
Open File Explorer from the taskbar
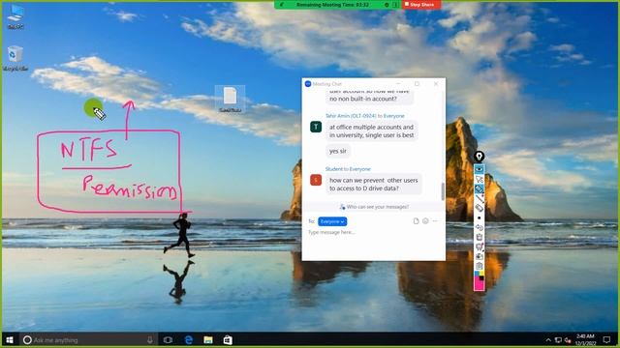(x=208, y=339)
